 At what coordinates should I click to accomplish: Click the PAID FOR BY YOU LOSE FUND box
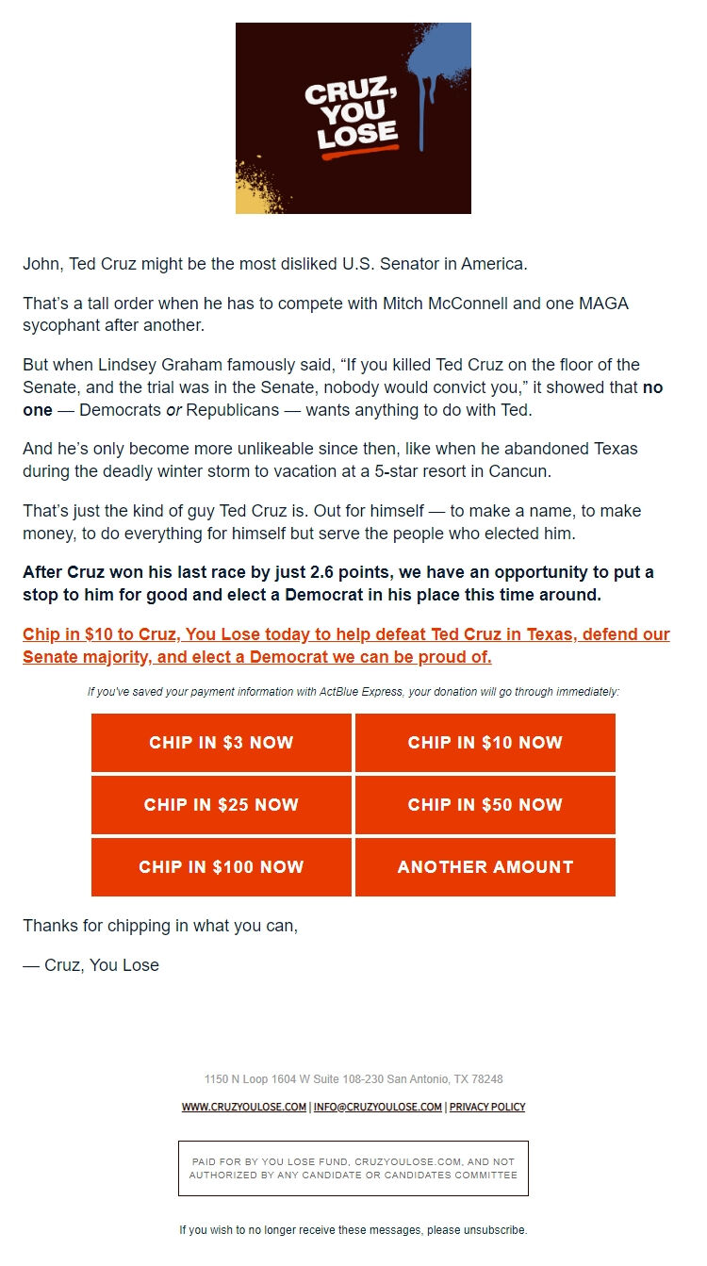353,1169
